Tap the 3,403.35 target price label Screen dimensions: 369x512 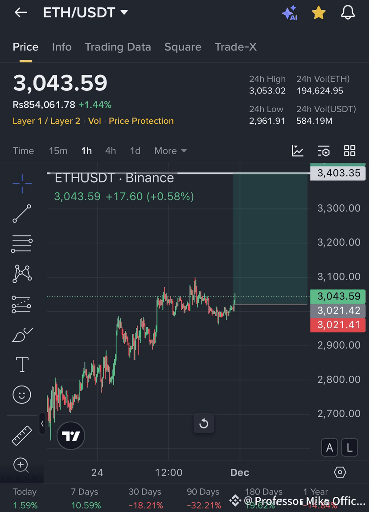[338, 173]
